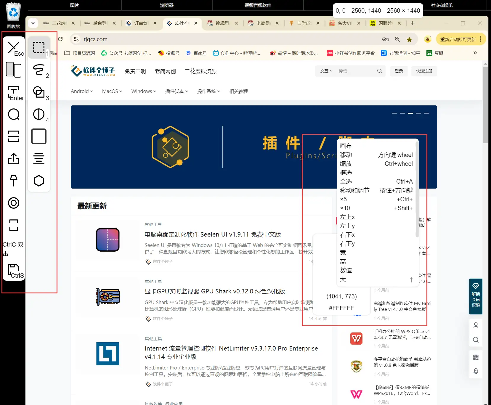
Task: Start screen recording with the concentric circle icon
Action: [14, 203]
